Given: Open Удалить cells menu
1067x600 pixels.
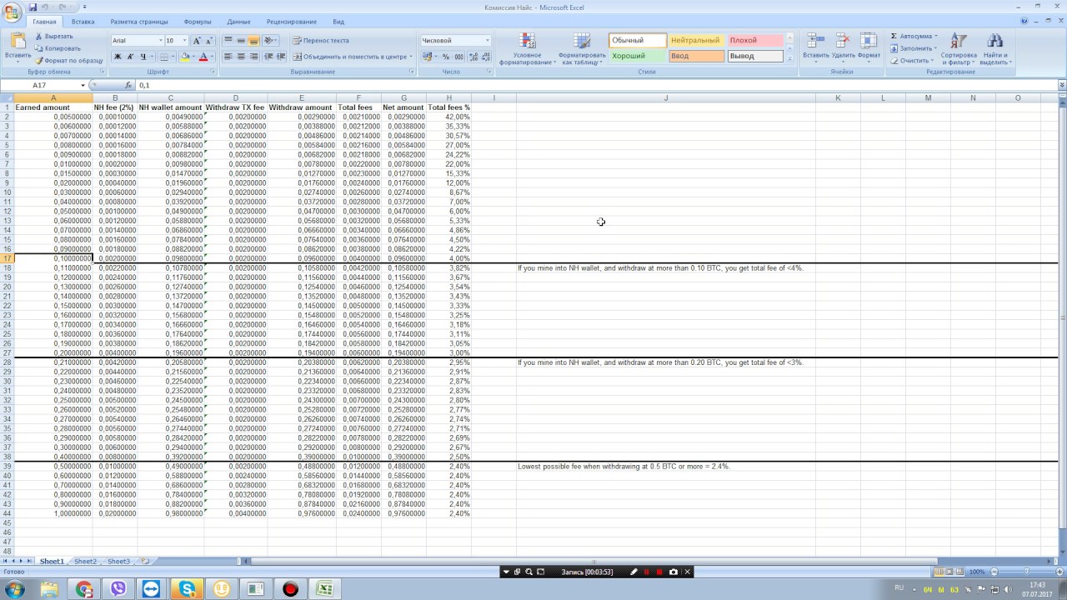Looking at the screenshot, I should click(x=844, y=49).
